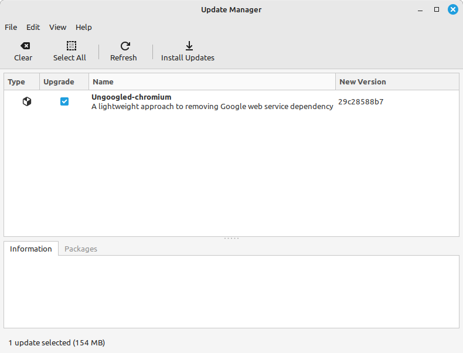463x353 pixels.
Task: Click the Clear toolbar icon
Action: (25, 46)
